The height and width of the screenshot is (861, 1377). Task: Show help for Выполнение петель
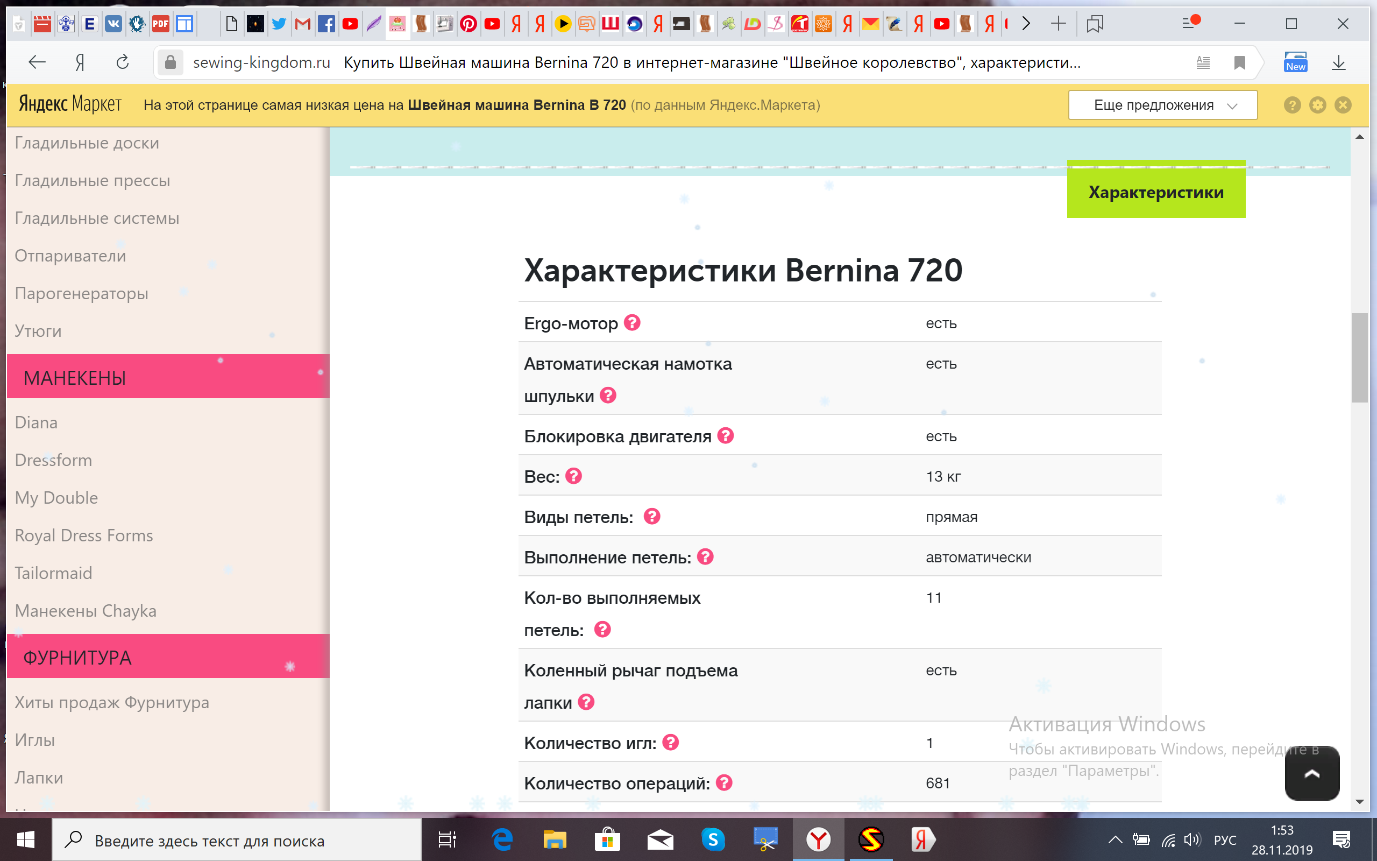coord(706,557)
